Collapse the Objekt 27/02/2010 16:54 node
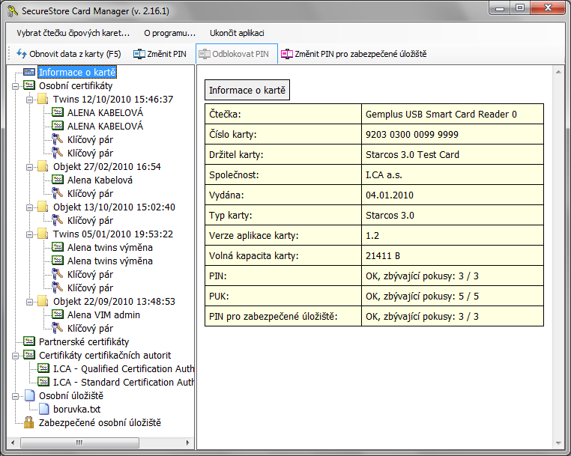 click(29, 167)
